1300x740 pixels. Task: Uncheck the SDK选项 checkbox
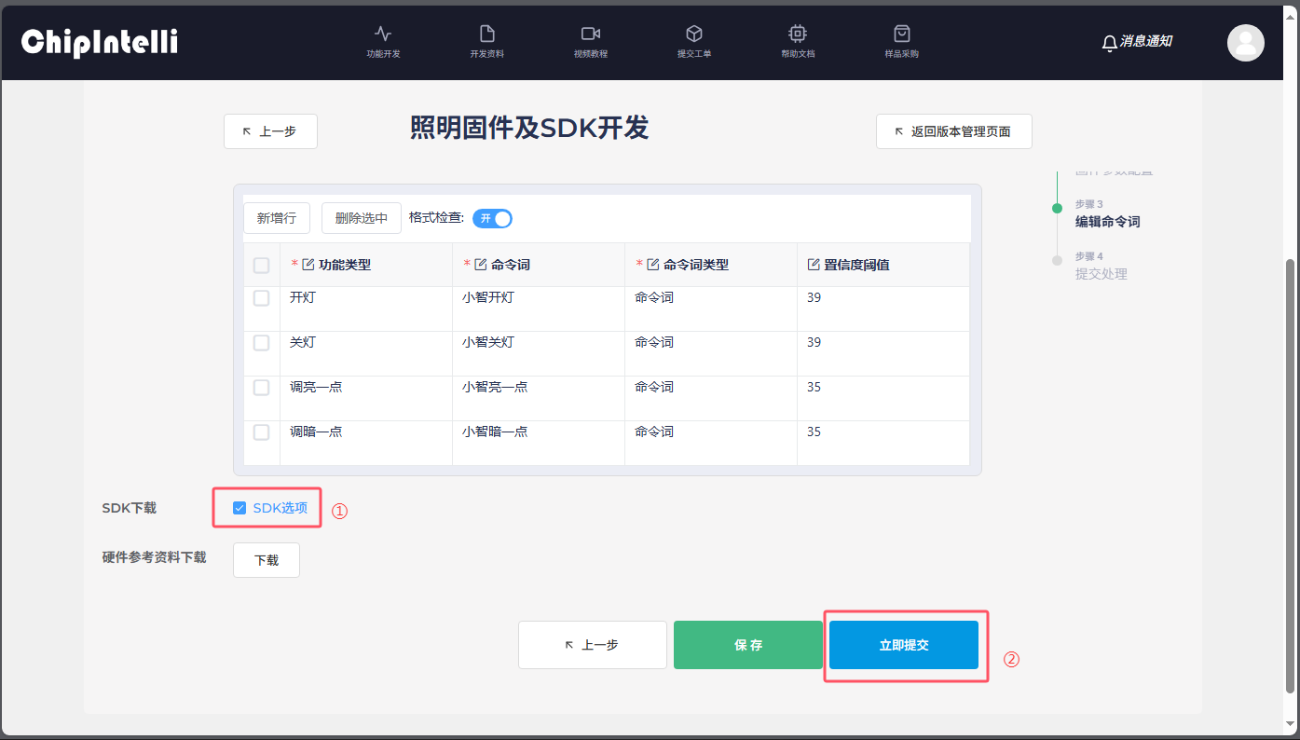click(x=239, y=508)
